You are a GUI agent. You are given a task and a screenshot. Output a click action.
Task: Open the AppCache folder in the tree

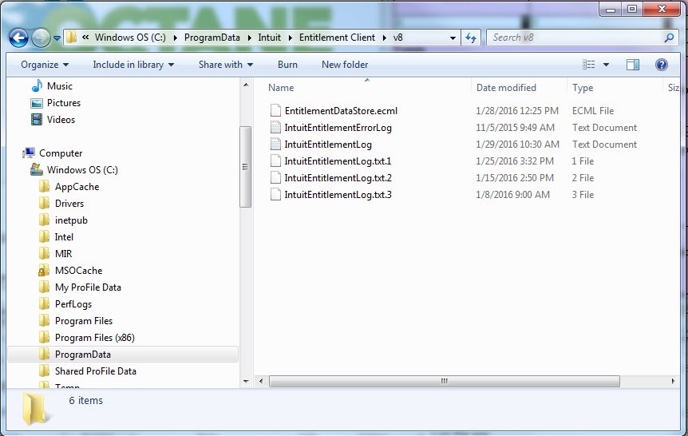point(77,187)
